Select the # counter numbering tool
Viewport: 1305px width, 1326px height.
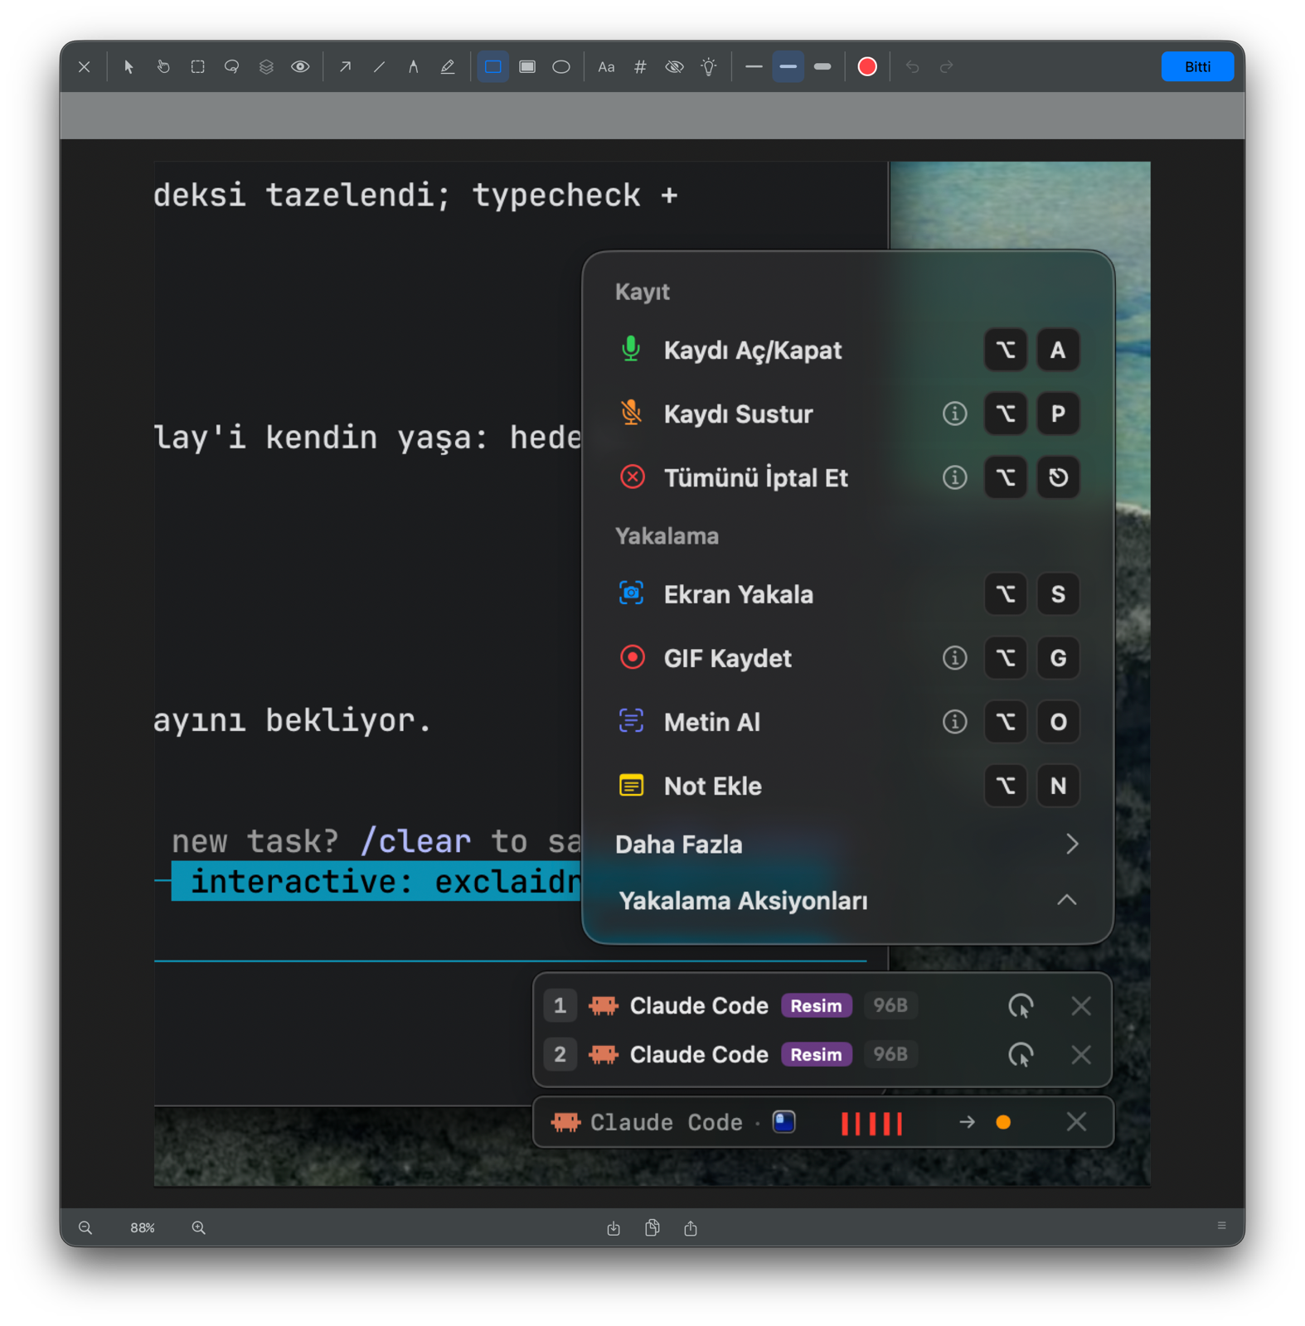click(640, 67)
